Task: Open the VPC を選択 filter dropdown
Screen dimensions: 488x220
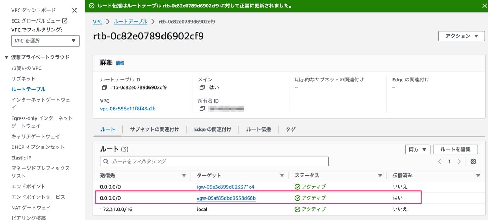Action: coord(45,41)
